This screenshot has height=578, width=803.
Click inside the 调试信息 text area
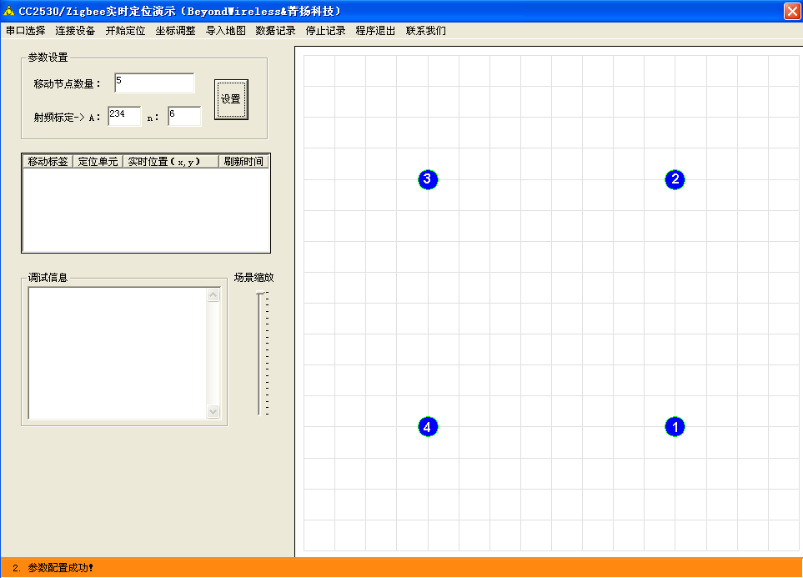point(118,353)
